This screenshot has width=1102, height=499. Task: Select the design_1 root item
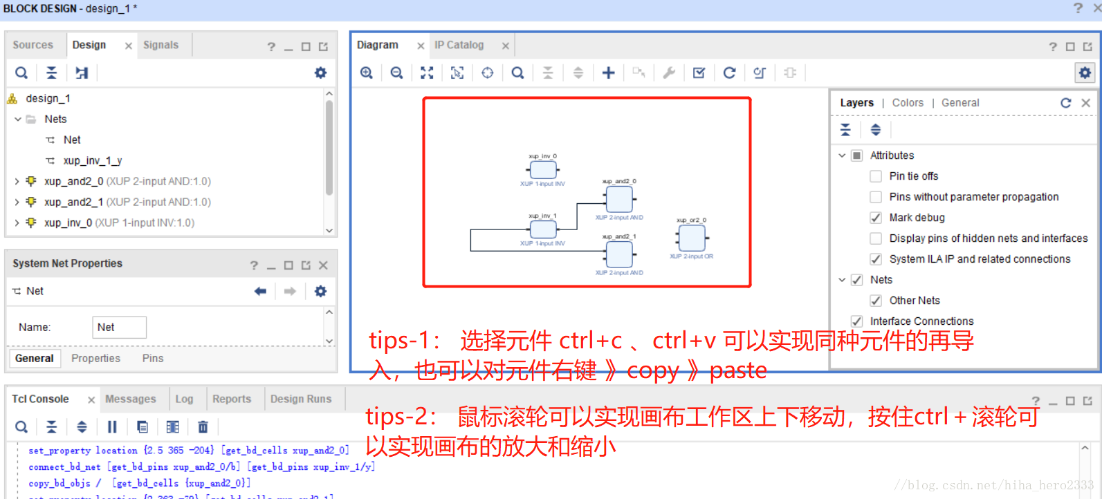(48, 98)
